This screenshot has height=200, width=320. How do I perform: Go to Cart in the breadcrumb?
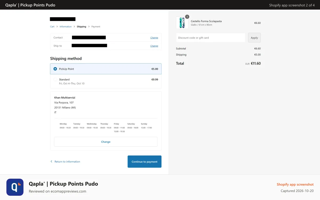(52, 27)
